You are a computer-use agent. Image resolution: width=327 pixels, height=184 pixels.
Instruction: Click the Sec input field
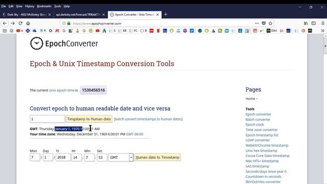click(102, 157)
